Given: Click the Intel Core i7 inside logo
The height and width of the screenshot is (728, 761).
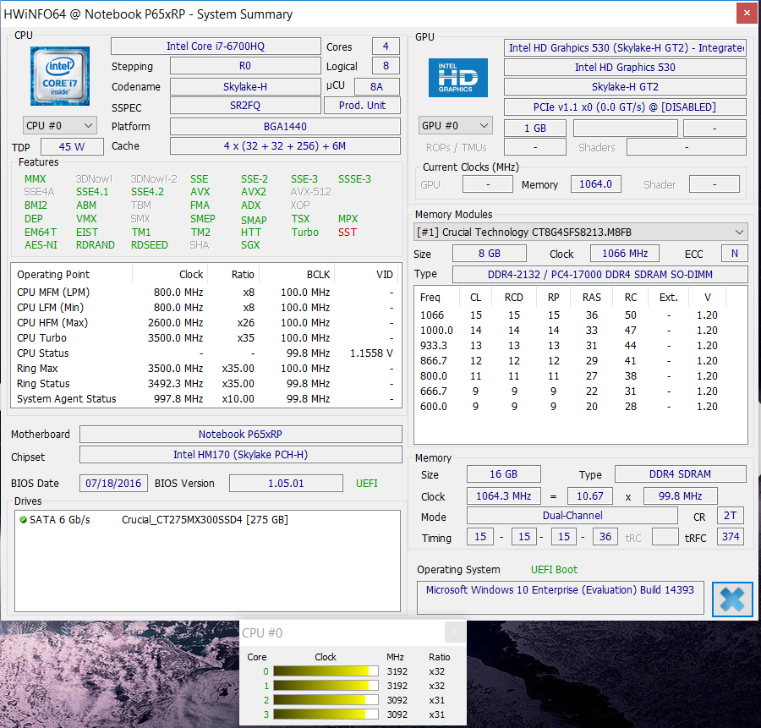Looking at the screenshot, I should 60,76.
